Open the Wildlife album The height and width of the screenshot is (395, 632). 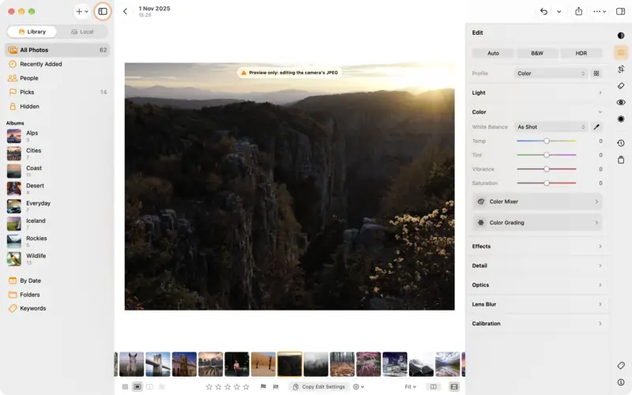pos(57,259)
